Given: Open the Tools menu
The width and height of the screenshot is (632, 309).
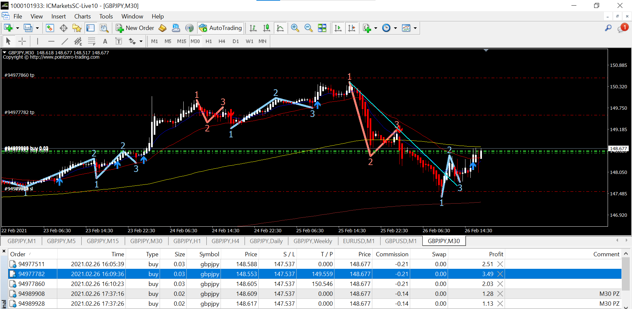Looking at the screenshot, I should coord(106,16).
